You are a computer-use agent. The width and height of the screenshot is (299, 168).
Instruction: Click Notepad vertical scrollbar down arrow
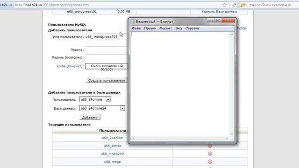(x=232, y=134)
